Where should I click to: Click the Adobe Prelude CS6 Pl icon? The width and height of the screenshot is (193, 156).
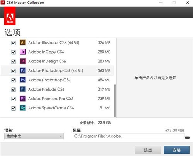pyautogui.click(x=23, y=89)
